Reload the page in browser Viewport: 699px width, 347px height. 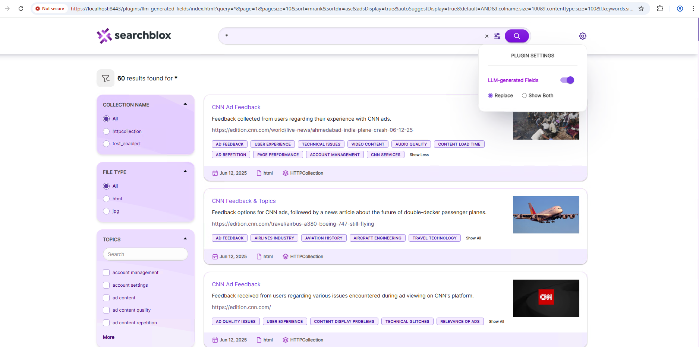point(21,8)
